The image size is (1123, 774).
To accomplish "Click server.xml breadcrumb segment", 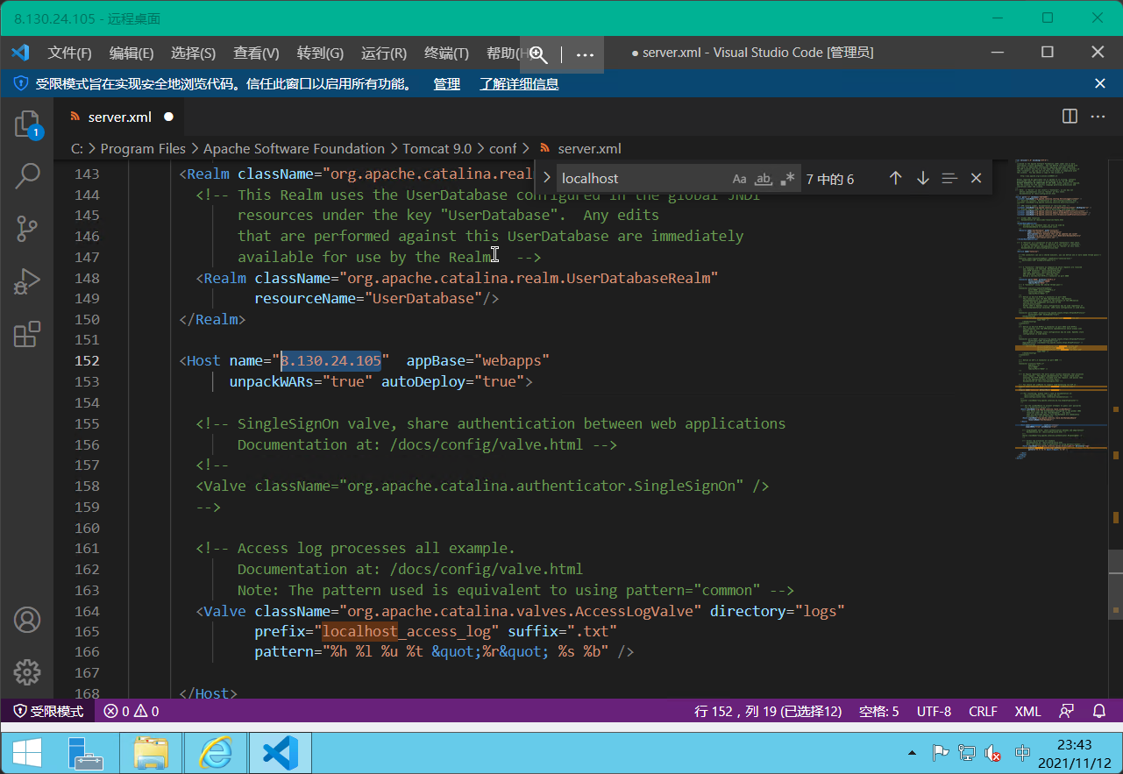I will point(589,149).
